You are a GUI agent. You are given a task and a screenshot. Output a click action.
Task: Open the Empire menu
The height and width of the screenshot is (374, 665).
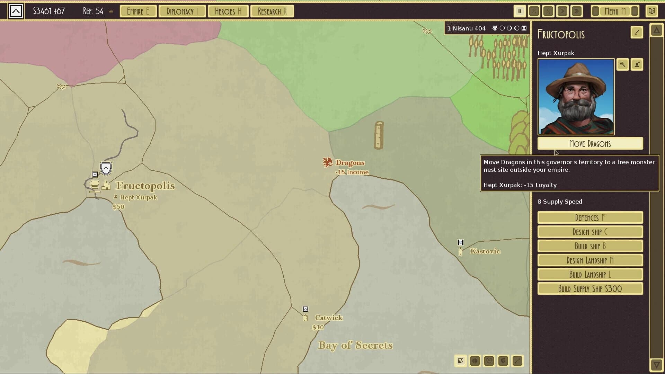click(x=138, y=11)
